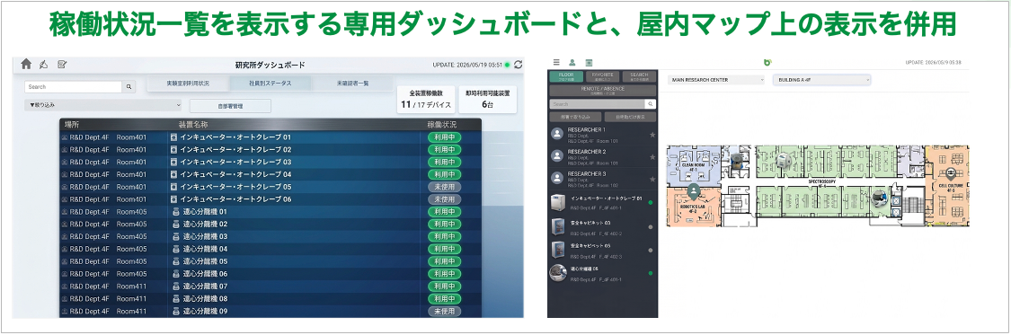1011x335 pixels.
Task: Click green status dot beside UPDATE timestamp
Action: [x=508, y=65]
